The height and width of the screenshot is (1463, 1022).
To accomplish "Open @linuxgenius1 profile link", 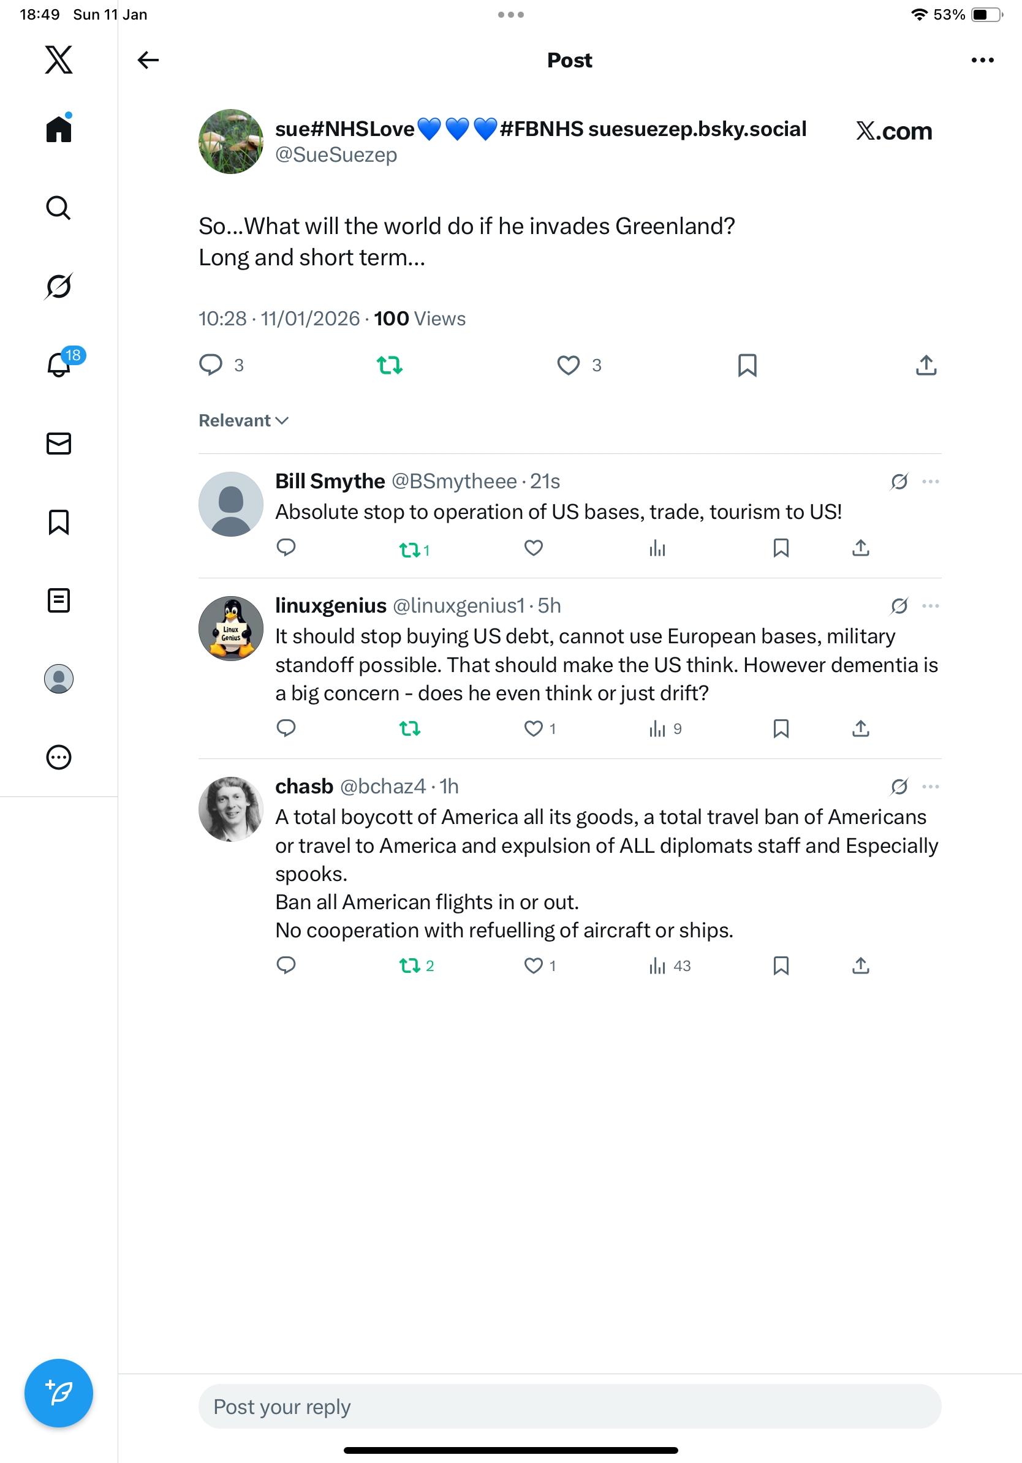I will click(x=458, y=605).
